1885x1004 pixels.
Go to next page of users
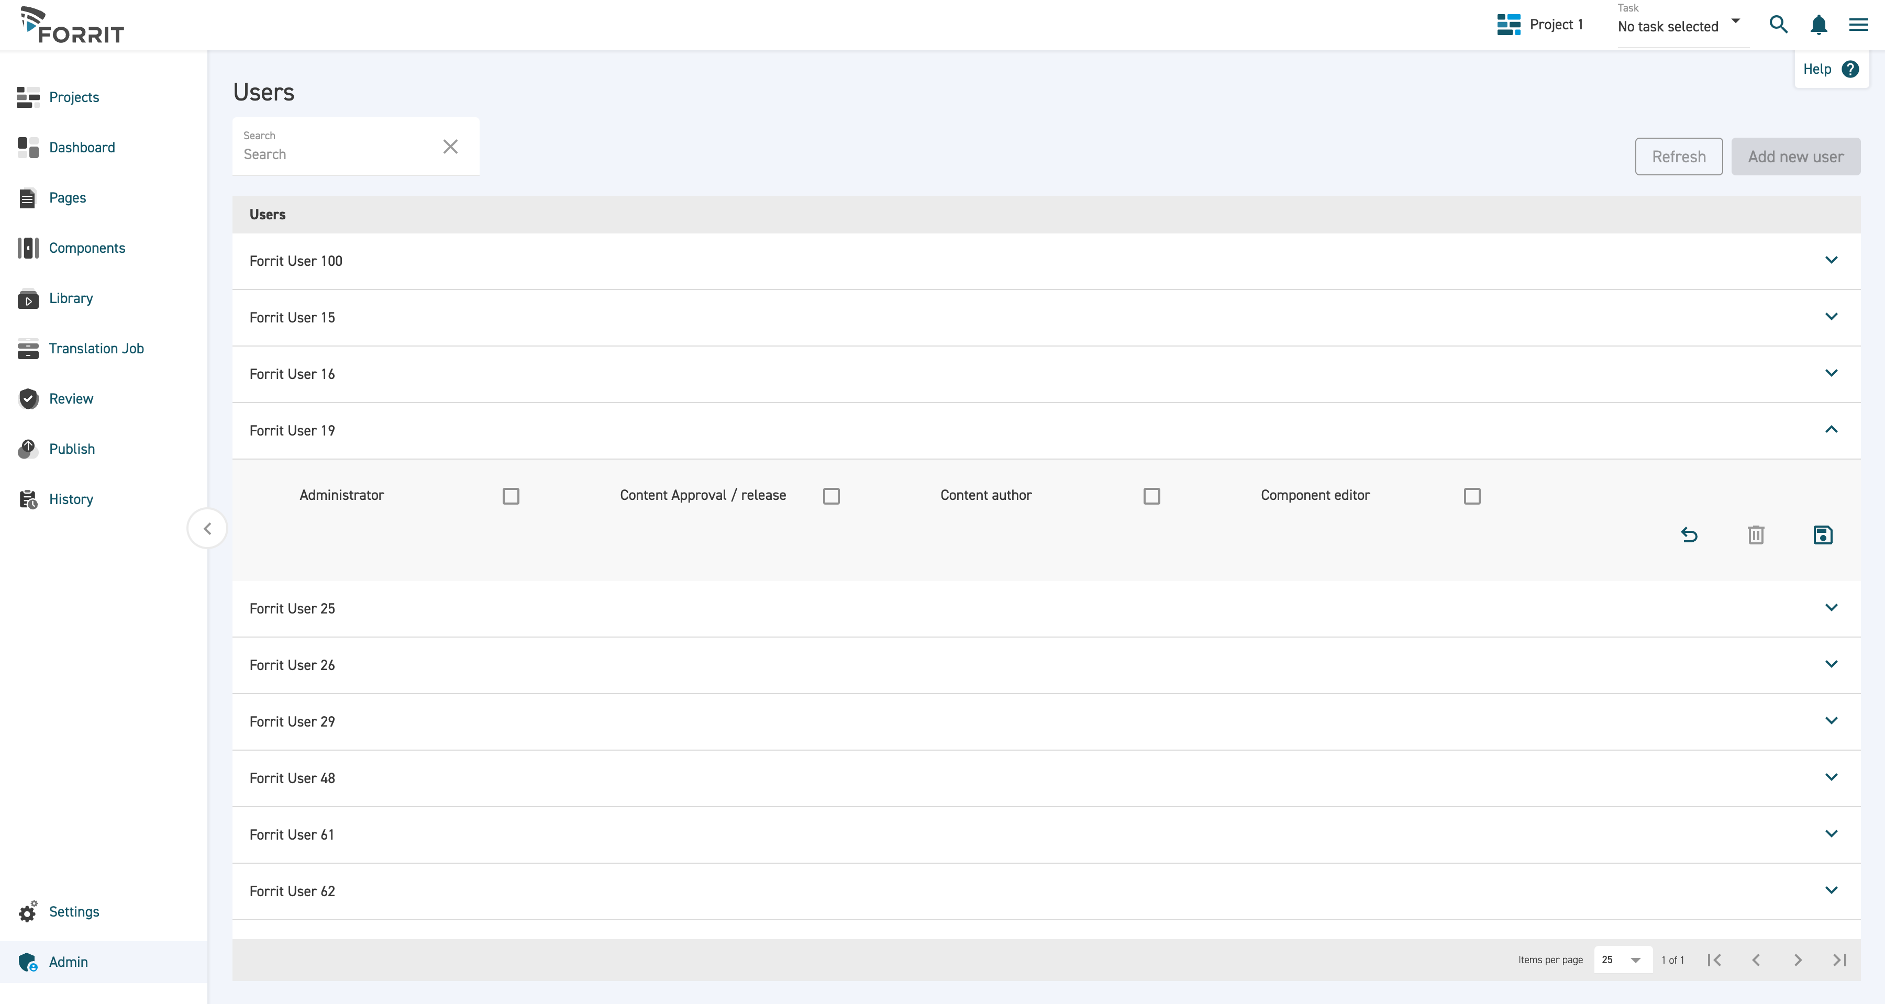coord(1798,960)
